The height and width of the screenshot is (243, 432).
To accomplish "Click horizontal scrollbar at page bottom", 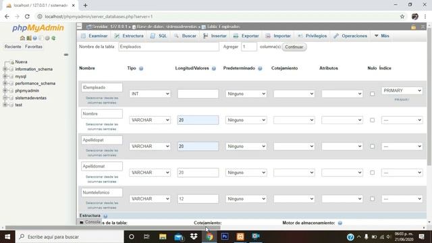I will point(113,228).
